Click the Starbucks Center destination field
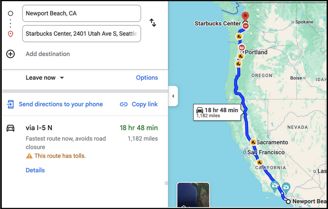 (82, 34)
